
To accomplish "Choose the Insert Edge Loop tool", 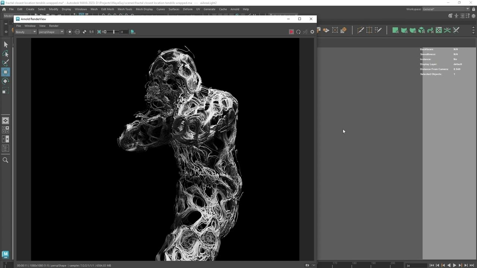I will (369, 30).
